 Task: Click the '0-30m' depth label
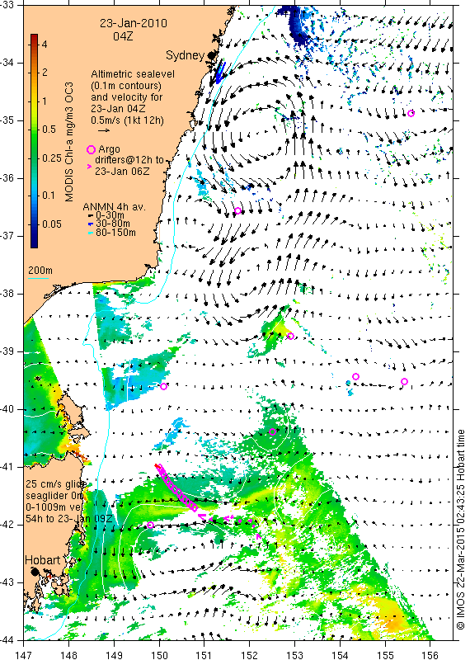(x=109, y=215)
